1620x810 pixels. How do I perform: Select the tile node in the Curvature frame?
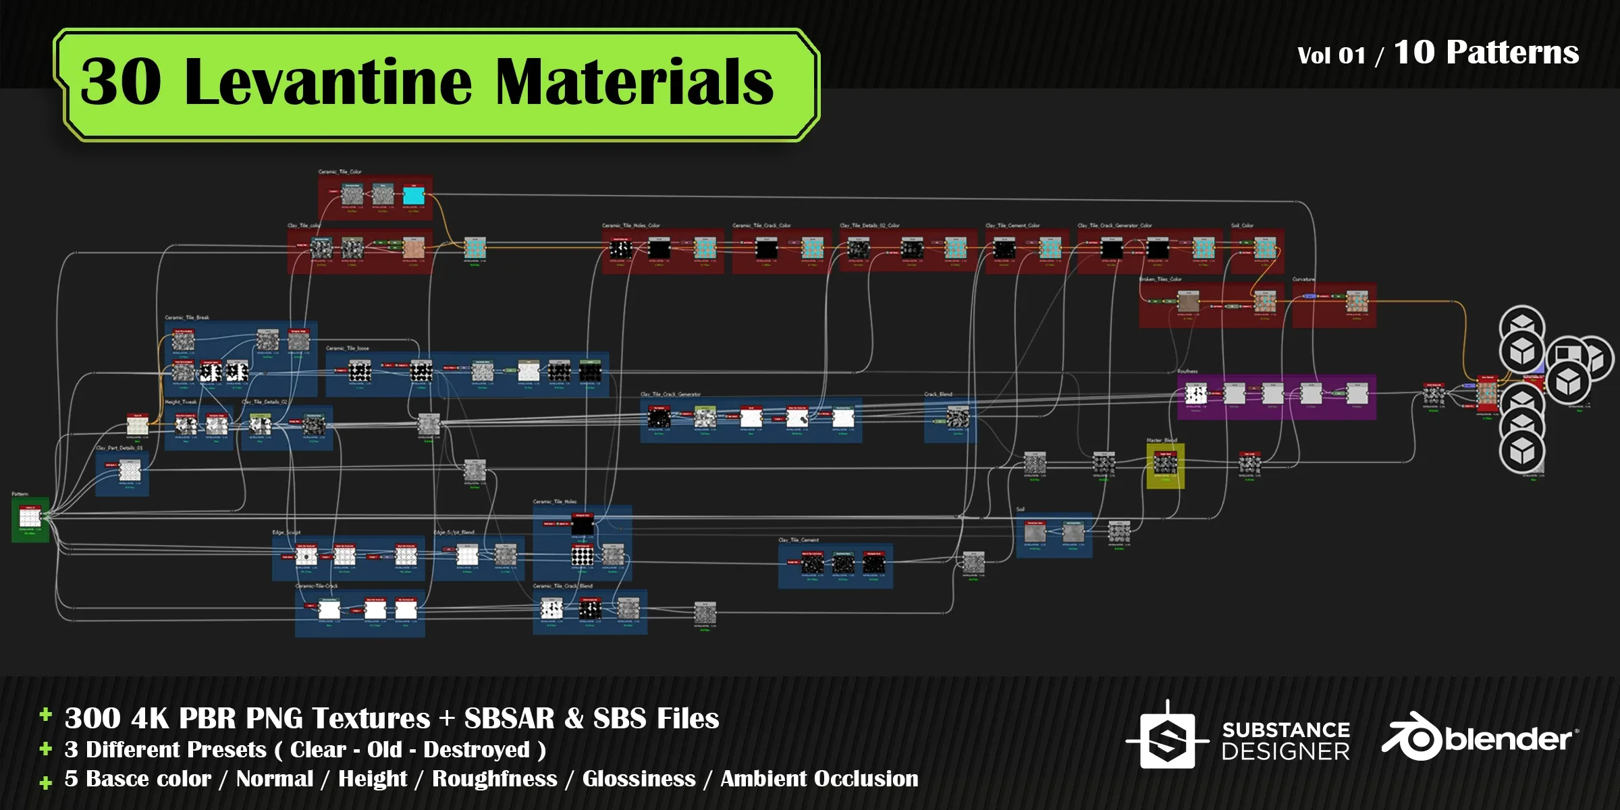click(x=1357, y=302)
